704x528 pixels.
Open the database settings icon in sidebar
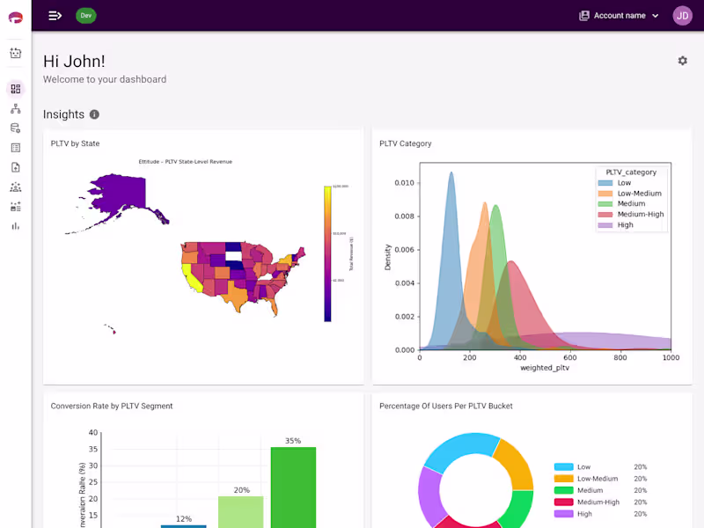[x=16, y=128]
